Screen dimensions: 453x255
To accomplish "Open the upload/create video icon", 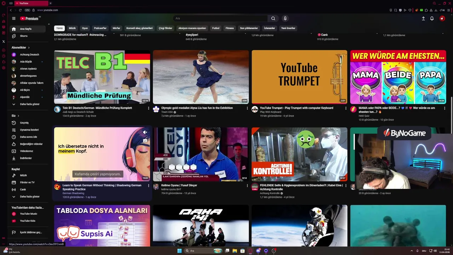I will pos(423,18).
